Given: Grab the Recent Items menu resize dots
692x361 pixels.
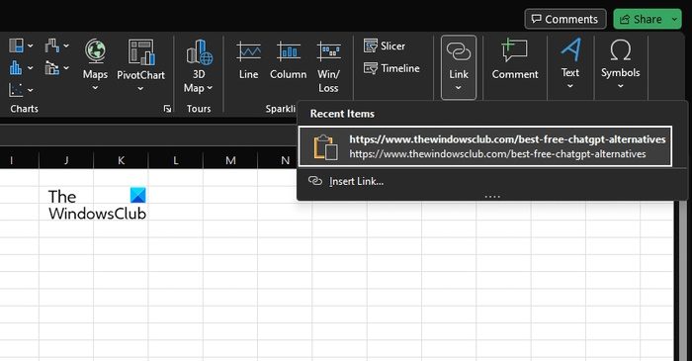Looking at the screenshot, I should 492,197.
